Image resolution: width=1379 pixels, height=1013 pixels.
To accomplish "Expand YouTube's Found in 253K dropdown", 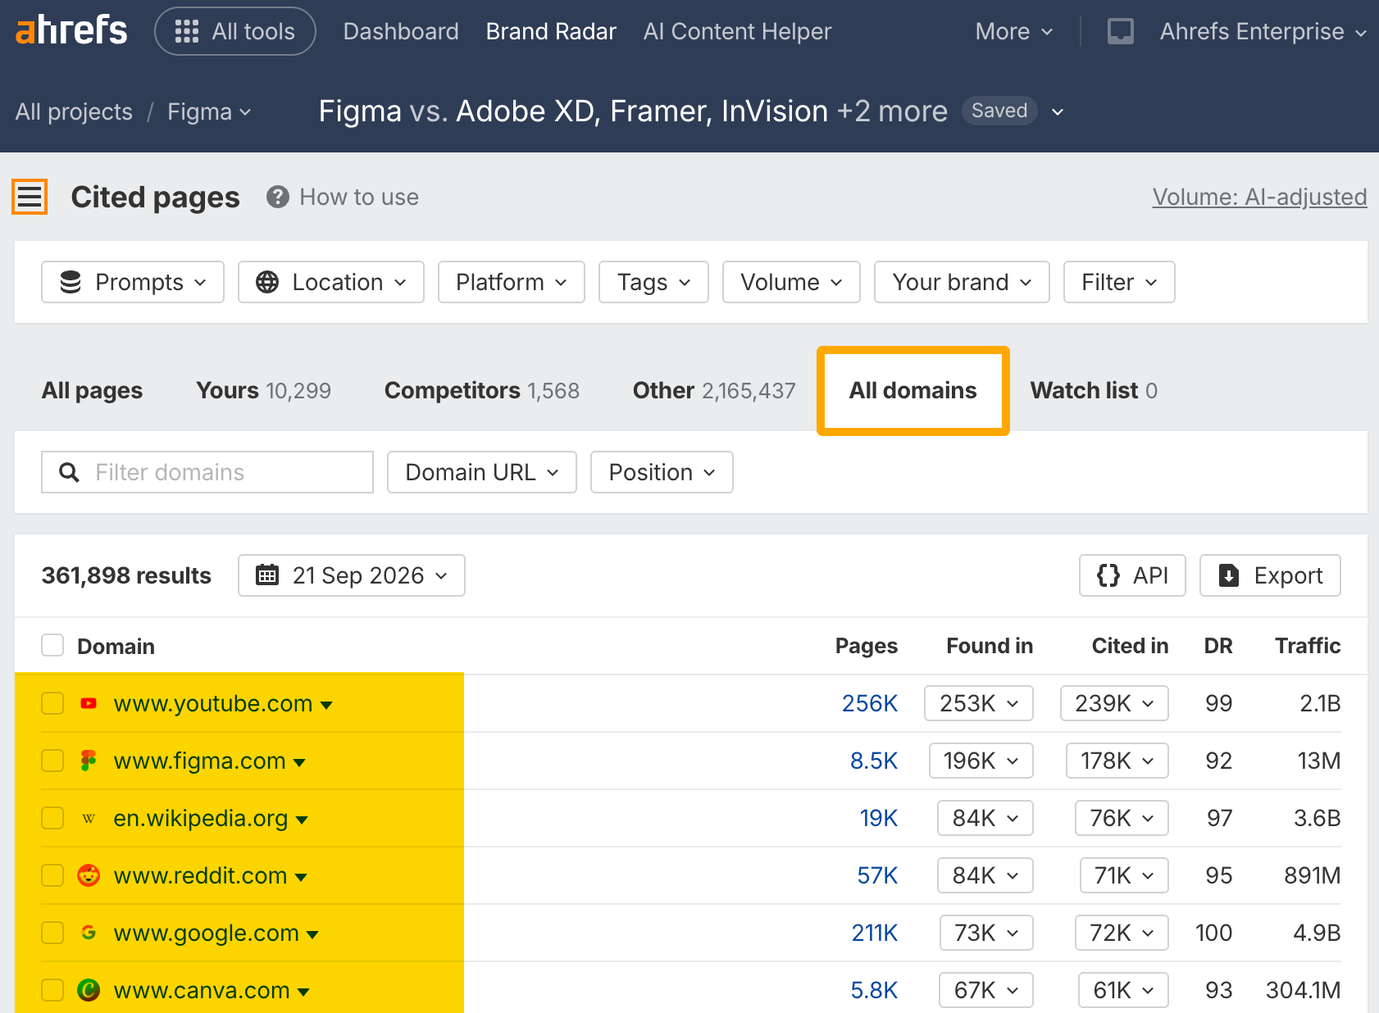I will pos(979,703).
